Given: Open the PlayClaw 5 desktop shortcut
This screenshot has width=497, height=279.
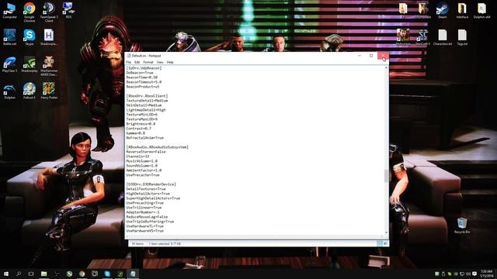Looking at the screenshot, I should (9, 64).
